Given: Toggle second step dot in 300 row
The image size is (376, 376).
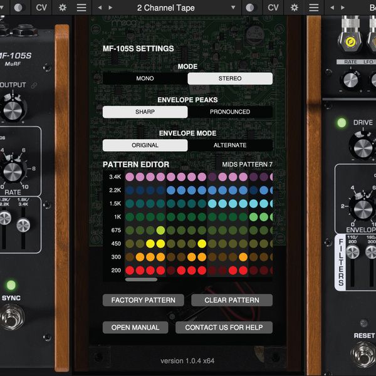Looking at the screenshot, I should click(140, 257).
